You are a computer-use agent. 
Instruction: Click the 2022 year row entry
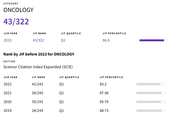(8, 84)
